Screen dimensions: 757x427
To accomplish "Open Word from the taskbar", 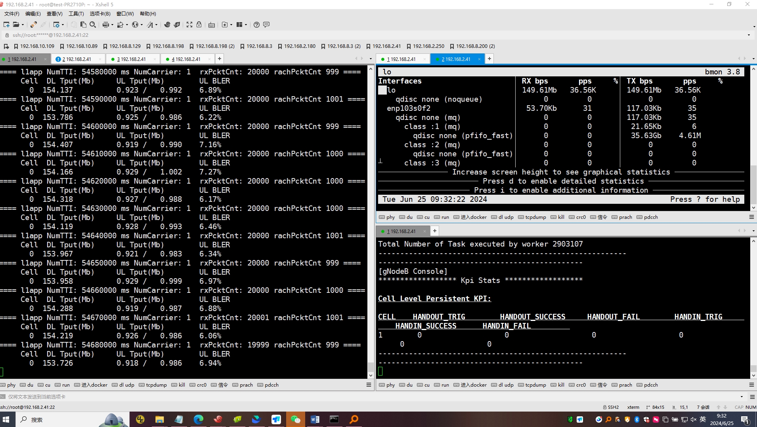I will [315, 419].
